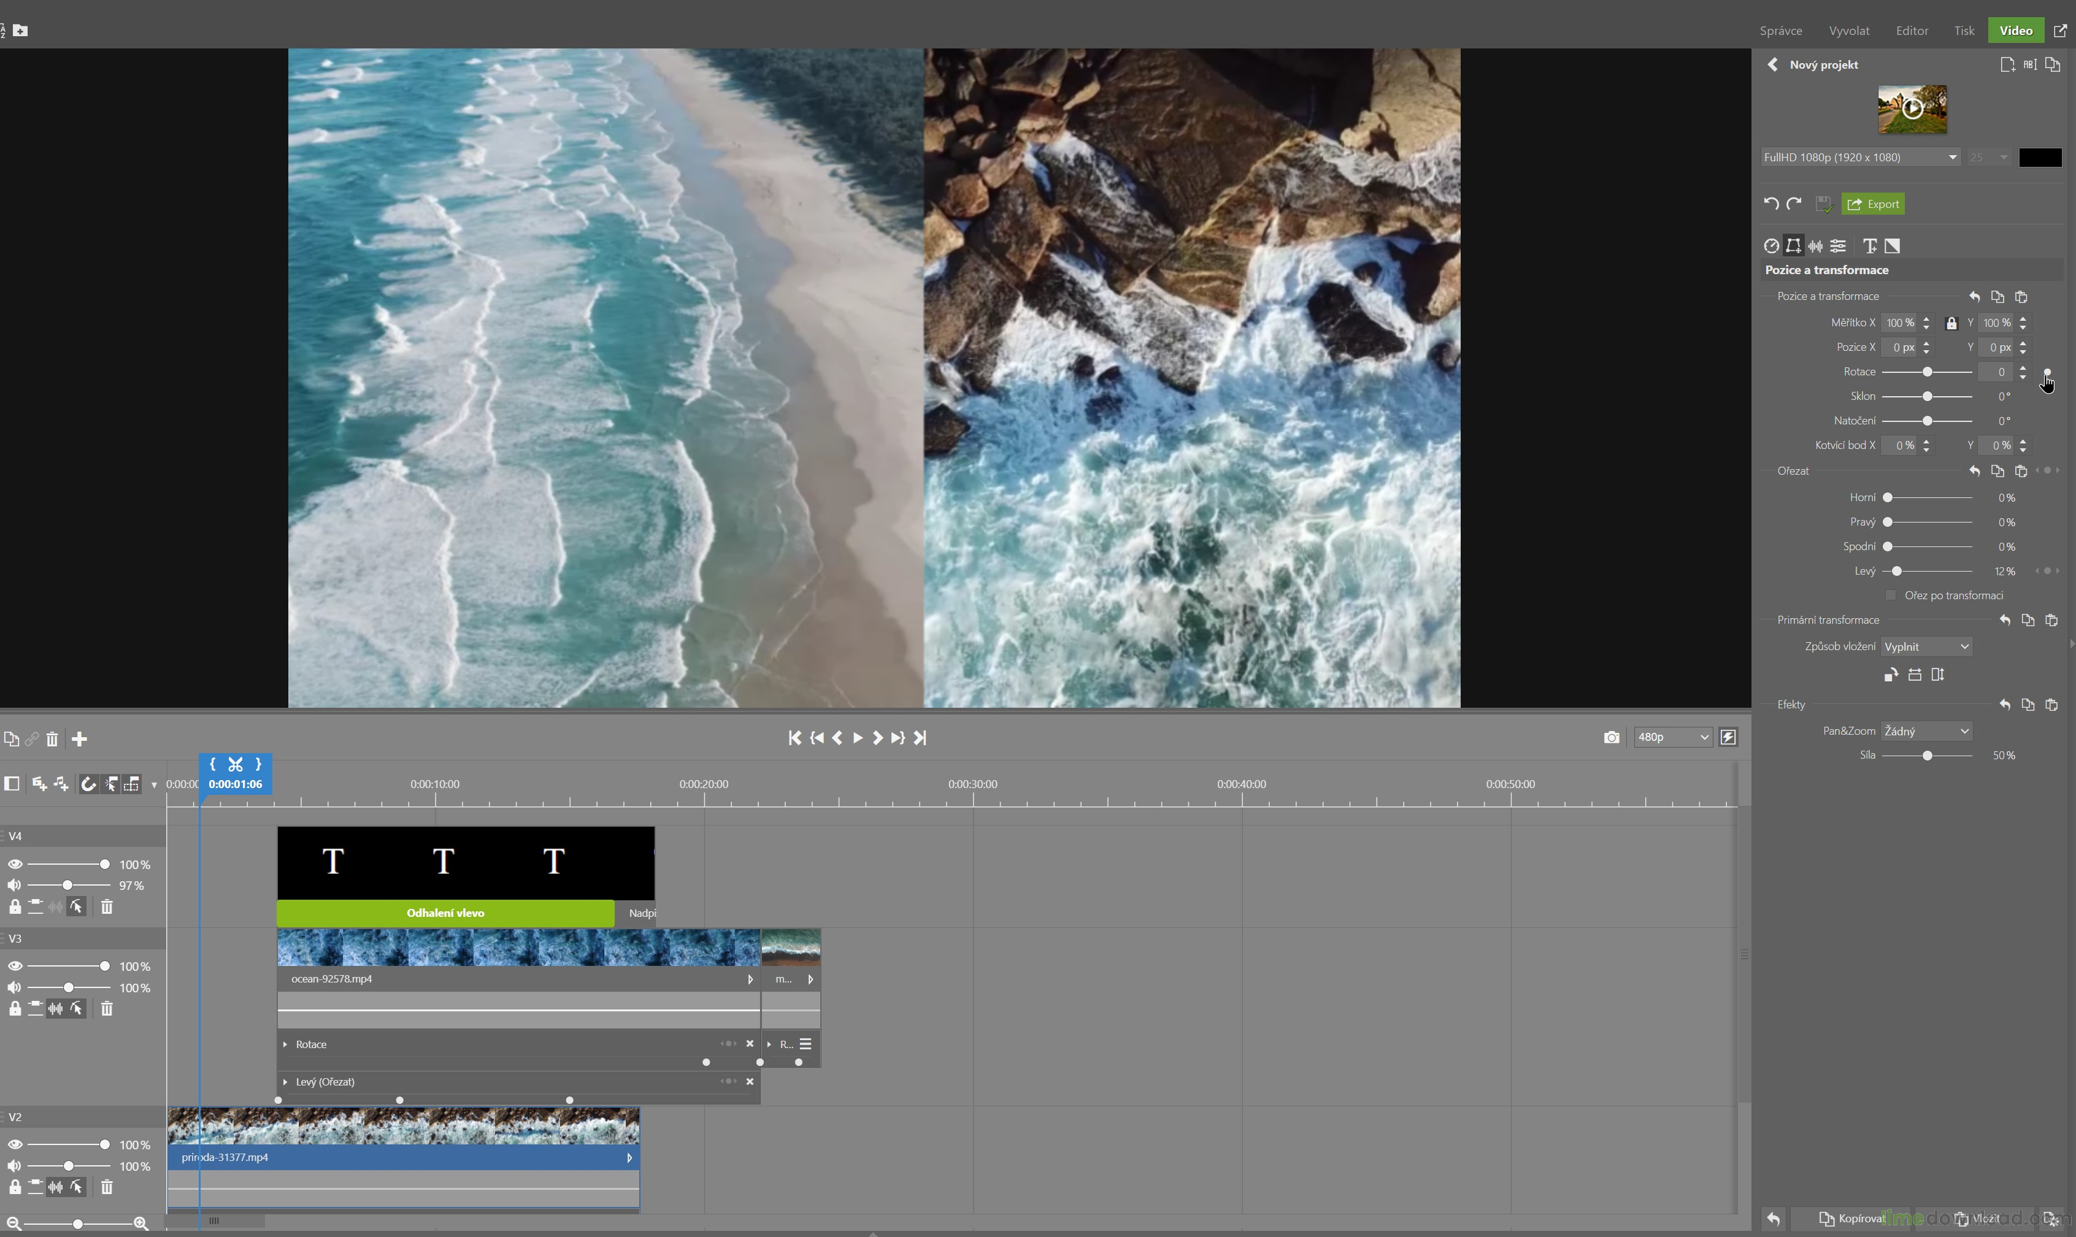Image resolution: width=2076 pixels, height=1237 pixels.
Task: Toggle visibility eye of track V3
Action: 15,966
